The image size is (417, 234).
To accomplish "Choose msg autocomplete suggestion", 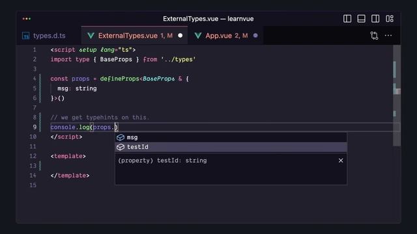I will (x=231, y=137).
